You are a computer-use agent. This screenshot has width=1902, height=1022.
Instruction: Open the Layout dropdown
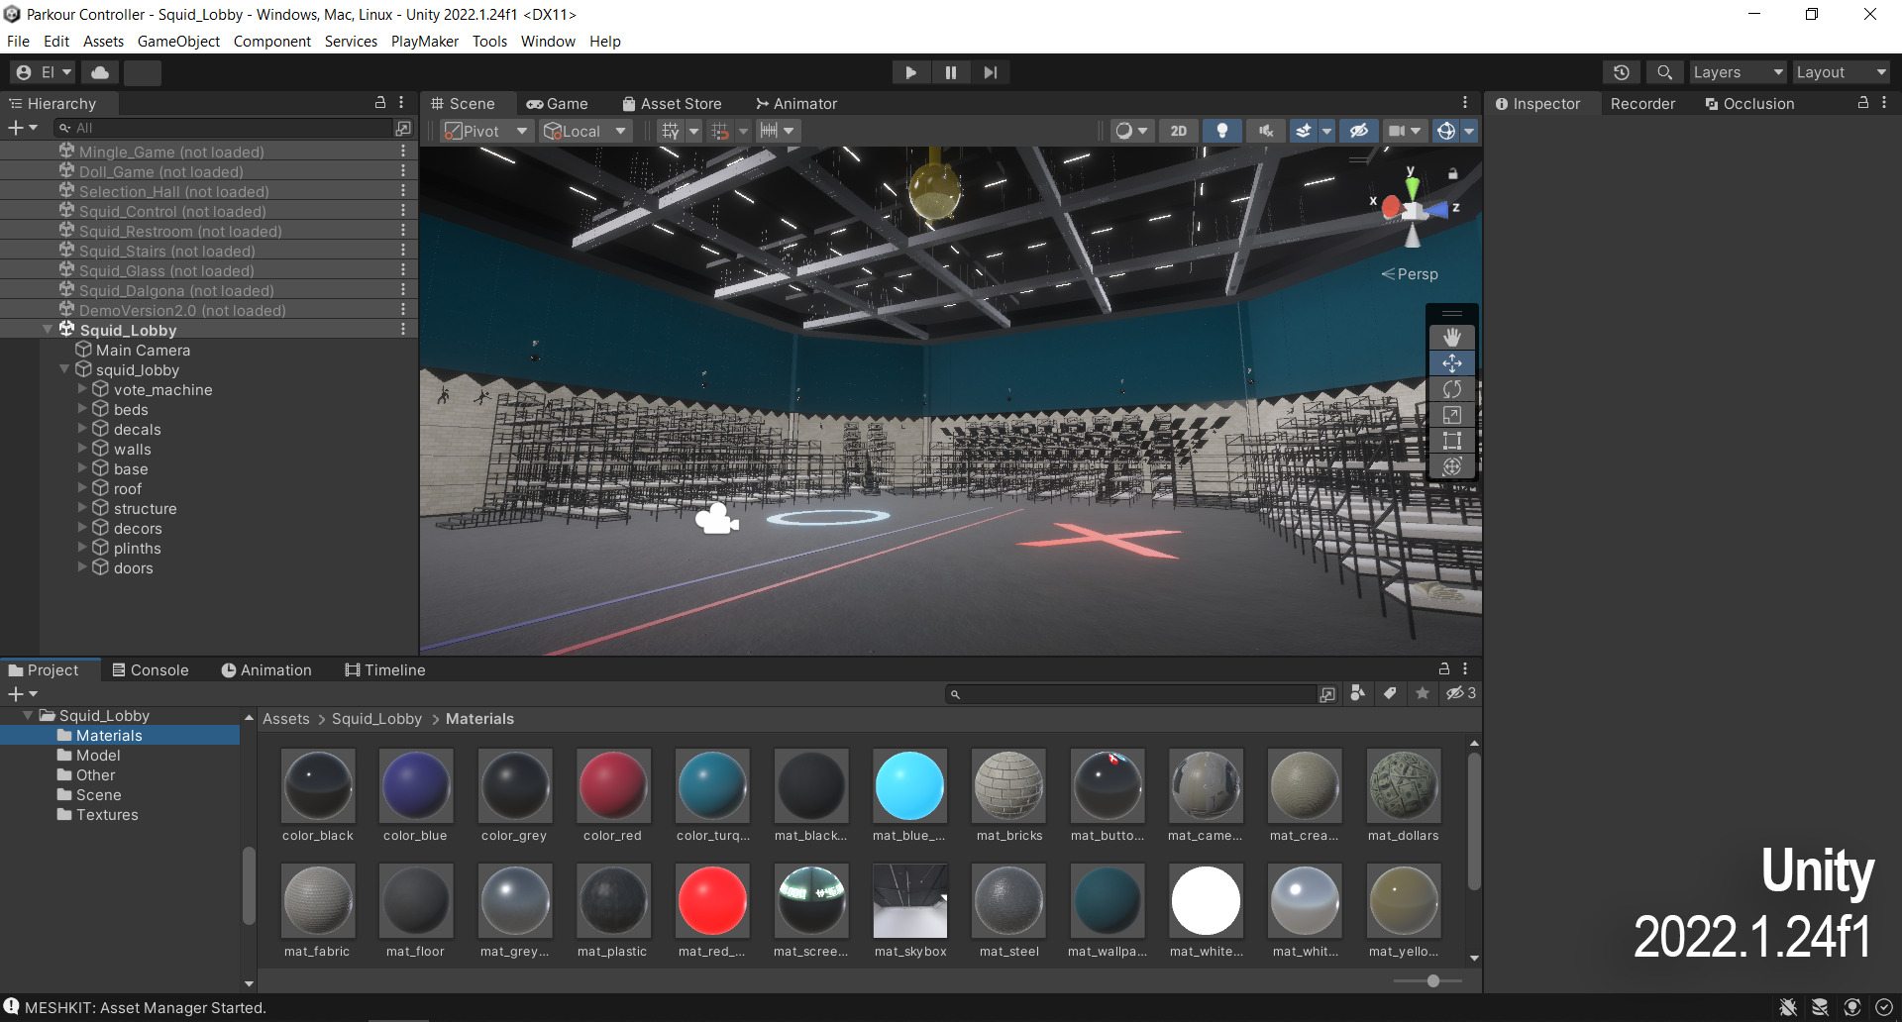(1841, 72)
